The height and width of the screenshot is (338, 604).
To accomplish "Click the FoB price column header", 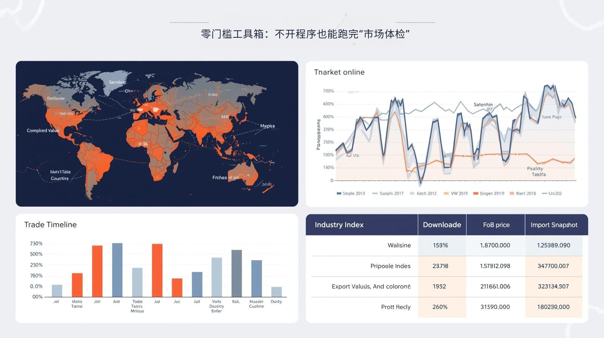I will (x=496, y=225).
